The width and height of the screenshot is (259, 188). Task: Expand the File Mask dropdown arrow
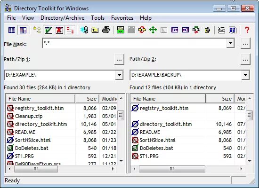[230, 43]
